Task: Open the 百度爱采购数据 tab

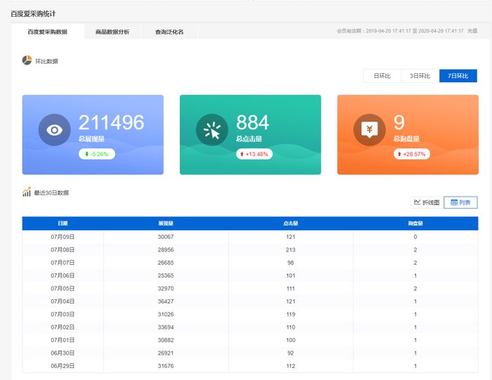Action: pos(47,32)
